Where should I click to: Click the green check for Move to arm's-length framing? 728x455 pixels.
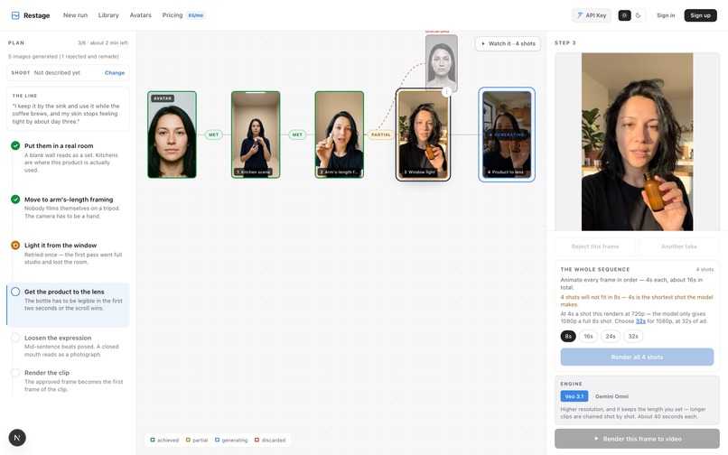coord(15,200)
